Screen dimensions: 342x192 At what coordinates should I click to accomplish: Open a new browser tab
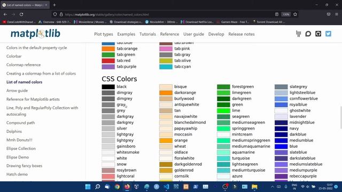55,5
